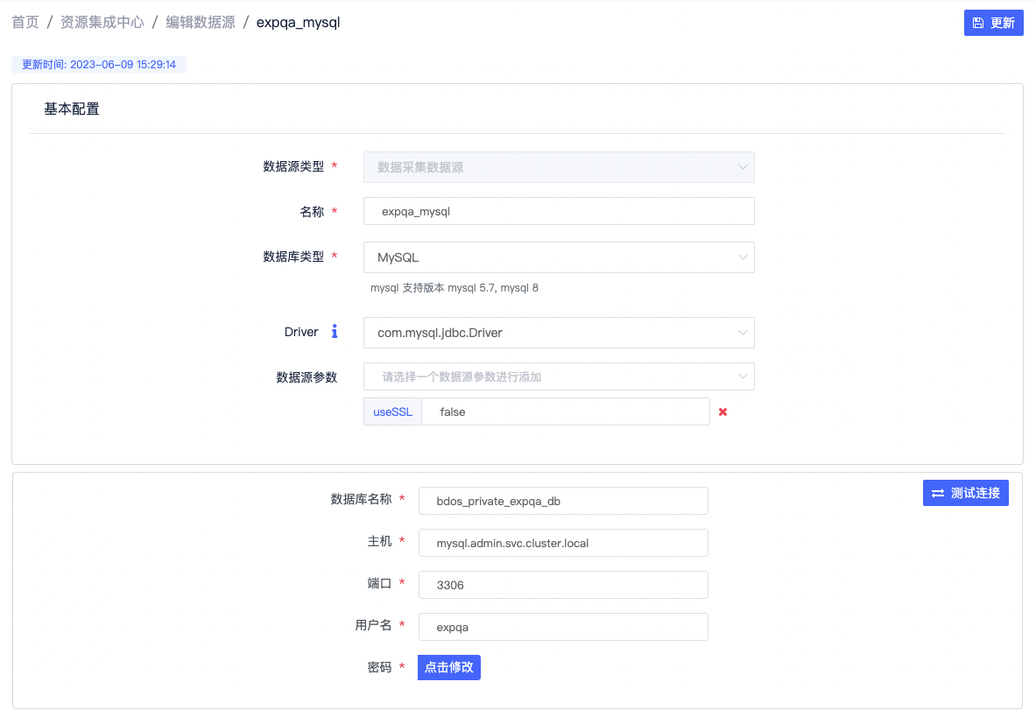Click the 更新时间 timestamp badge

(x=99, y=65)
